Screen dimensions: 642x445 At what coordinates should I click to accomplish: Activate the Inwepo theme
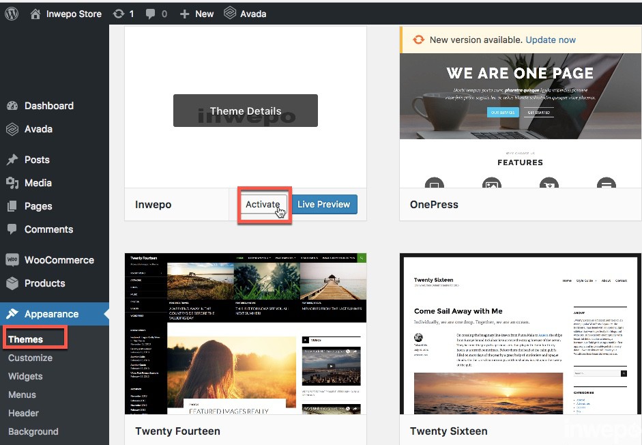(263, 204)
